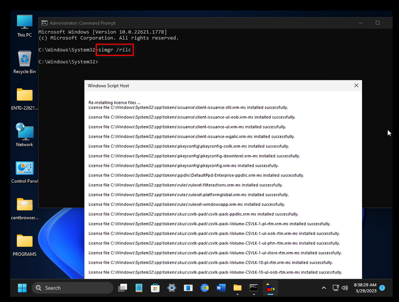Screen dimensions: 399x302
Task: Select the PROGRAMS folder on desktop
Action: point(25,245)
